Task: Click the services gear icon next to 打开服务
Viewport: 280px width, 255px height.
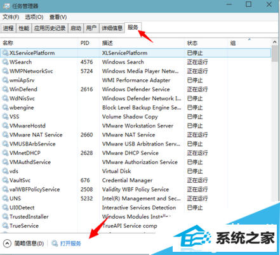Action: (x=55, y=244)
